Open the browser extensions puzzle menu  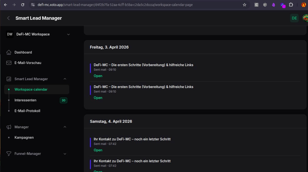pyautogui.click(x=291, y=5)
